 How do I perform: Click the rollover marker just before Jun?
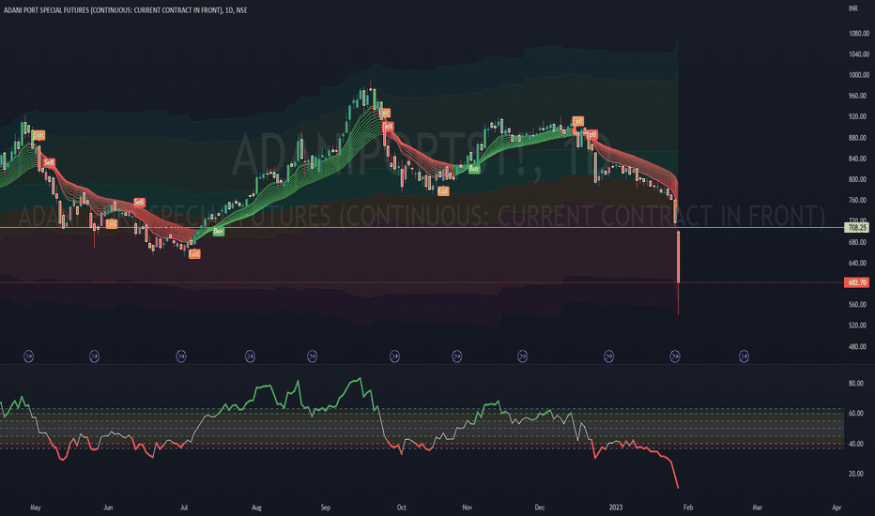pyautogui.click(x=94, y=356)
